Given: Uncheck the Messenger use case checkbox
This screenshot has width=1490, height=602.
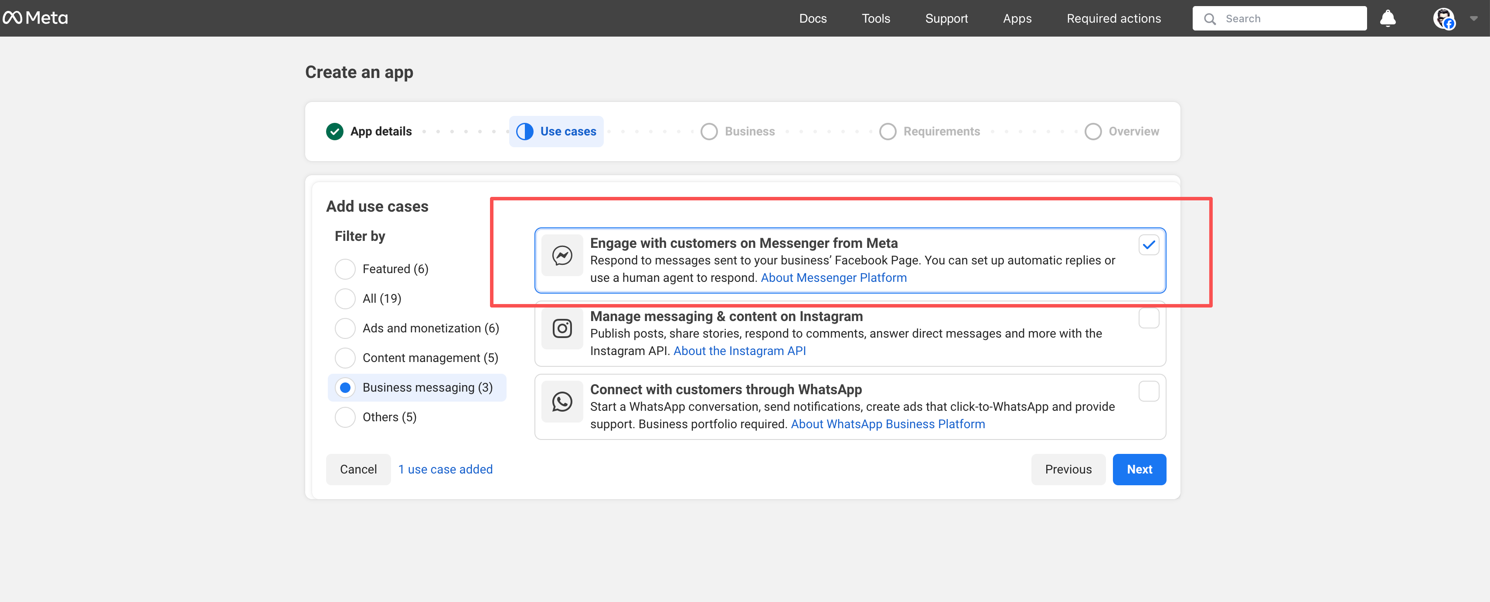Looking at the screenshot, I should (x=1148, y=245).
